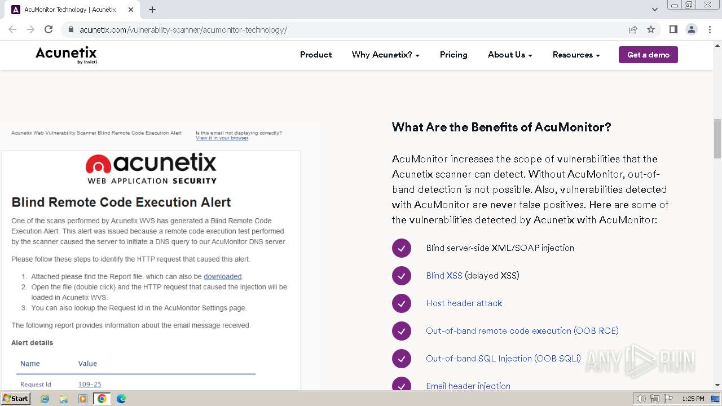722x406 pixels.
Task: Open Out-of-band SQL Injection link
Action: [x=503, y=359]
